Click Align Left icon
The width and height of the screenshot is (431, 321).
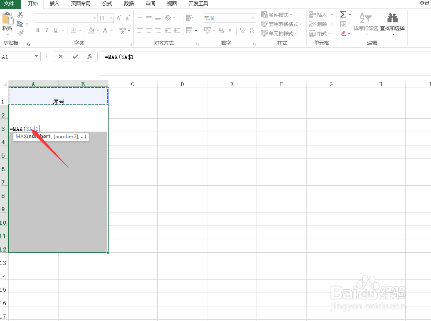(140, 30)
